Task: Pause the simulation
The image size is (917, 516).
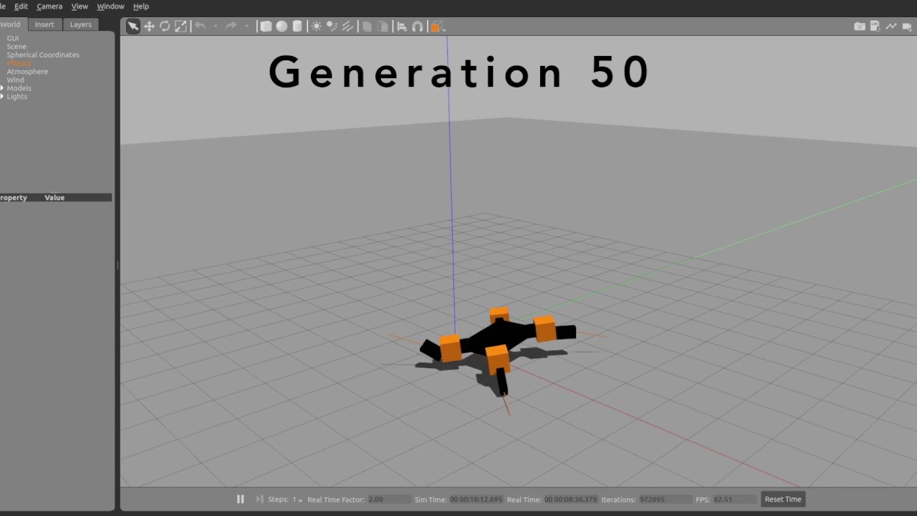Action: pyautogui.click(x=241, y=500)
